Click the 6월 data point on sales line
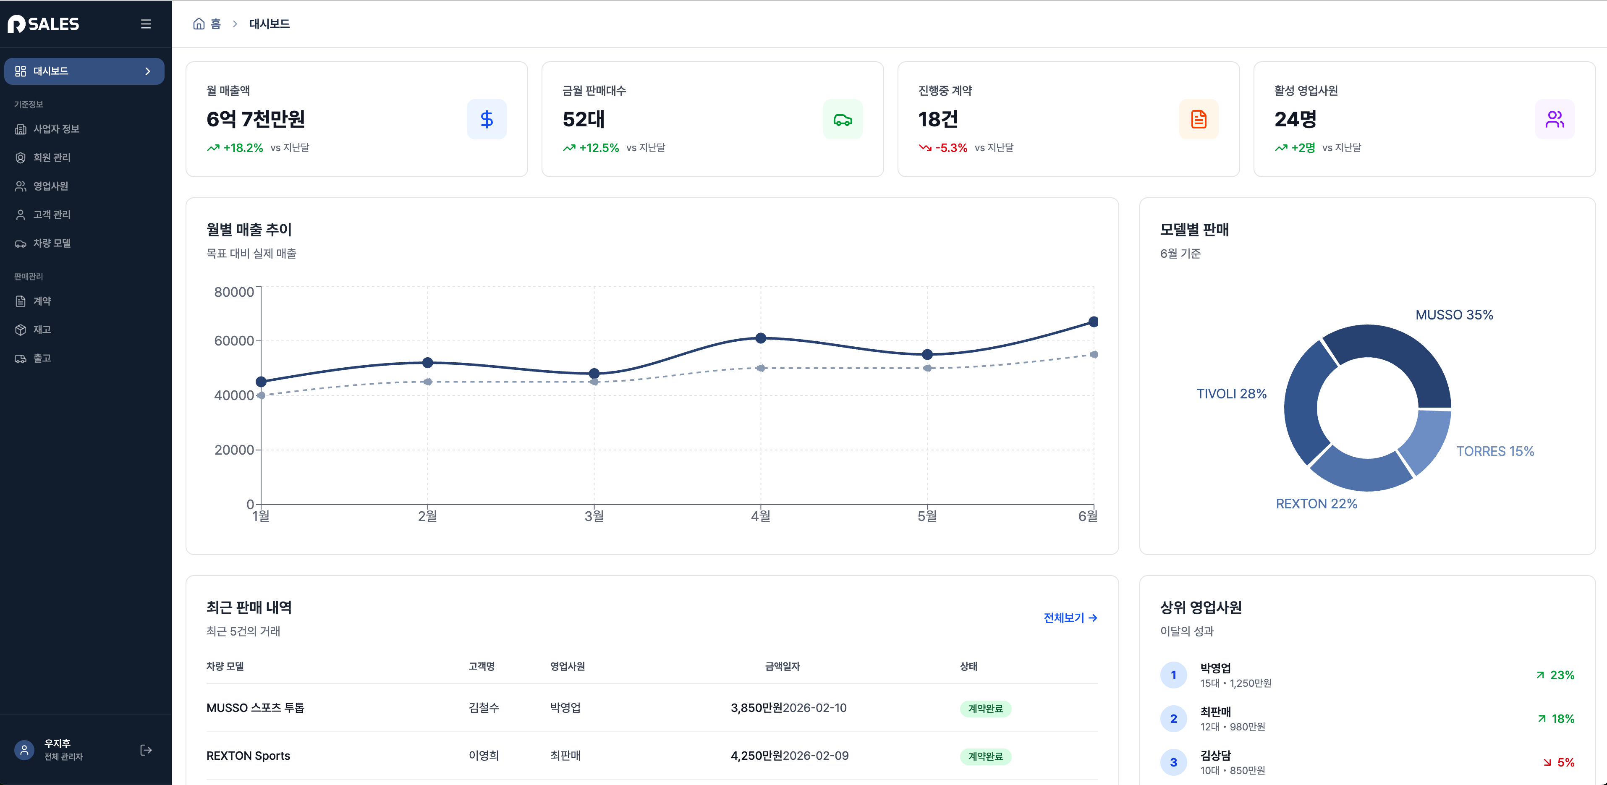Screen dimensions: 1607x785 point(1093,322)
